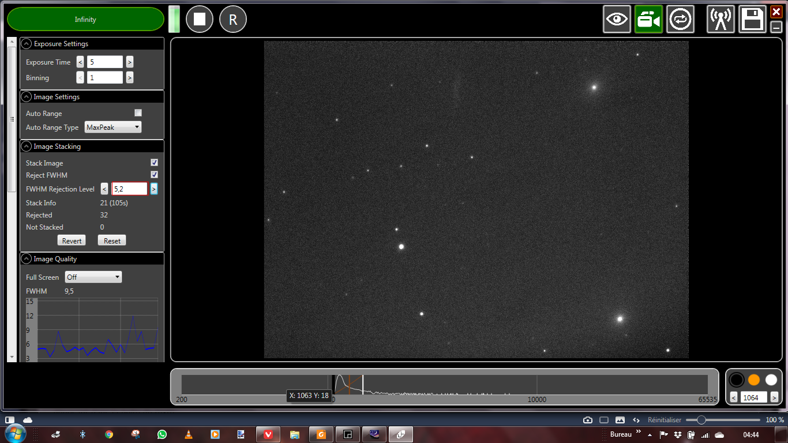Decrease the histogram level value 1064

click(734, 397)
